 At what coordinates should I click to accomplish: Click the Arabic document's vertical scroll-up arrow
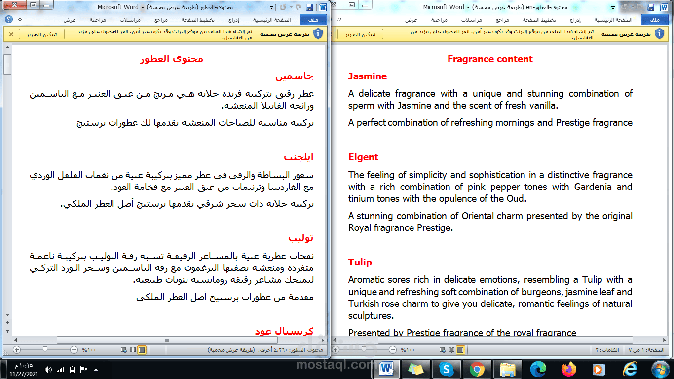(x=7, y=47)
